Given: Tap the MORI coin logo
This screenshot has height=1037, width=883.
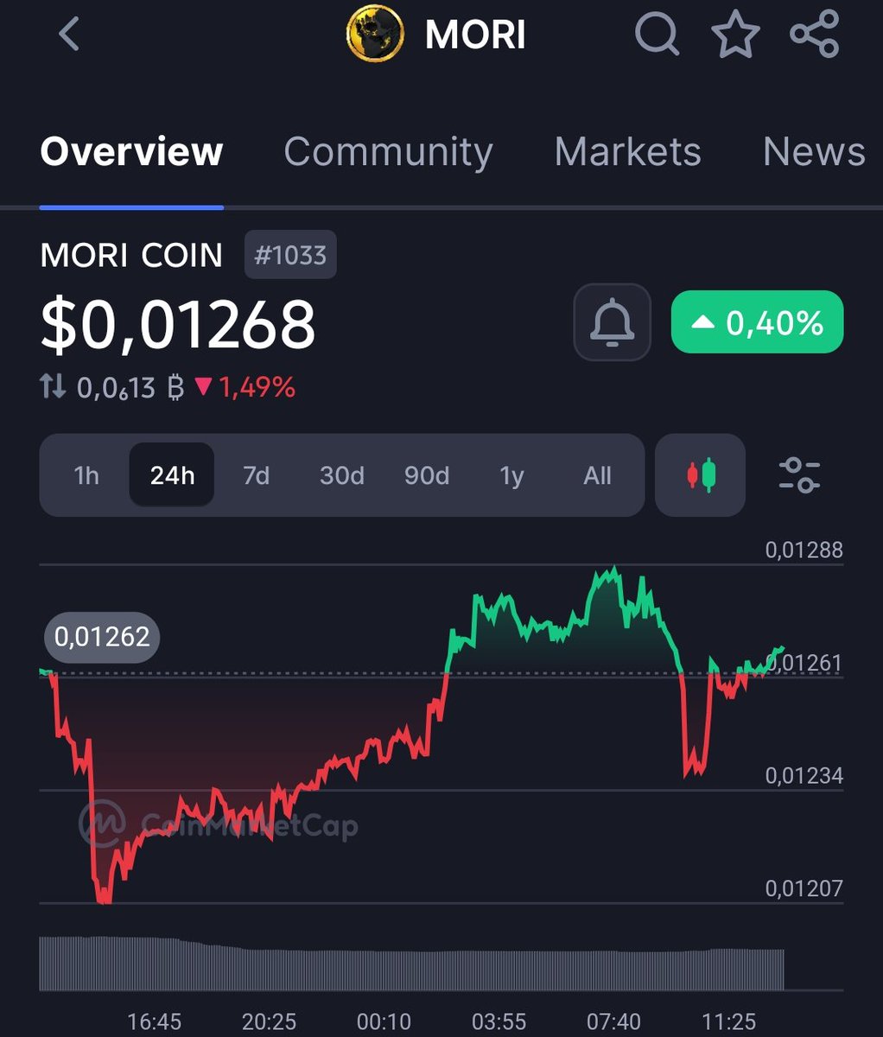Looking at the screenshot, I should [x=375, y=35].
